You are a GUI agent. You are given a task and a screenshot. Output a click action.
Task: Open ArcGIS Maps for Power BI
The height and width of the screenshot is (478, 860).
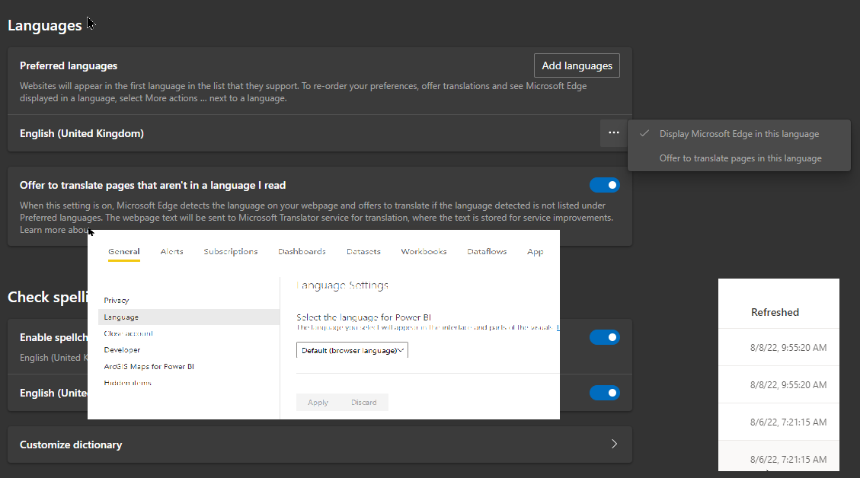149,366
